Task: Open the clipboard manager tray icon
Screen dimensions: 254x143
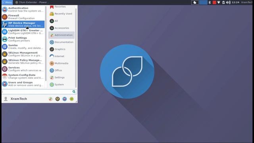Action: [x=223, y=2]
